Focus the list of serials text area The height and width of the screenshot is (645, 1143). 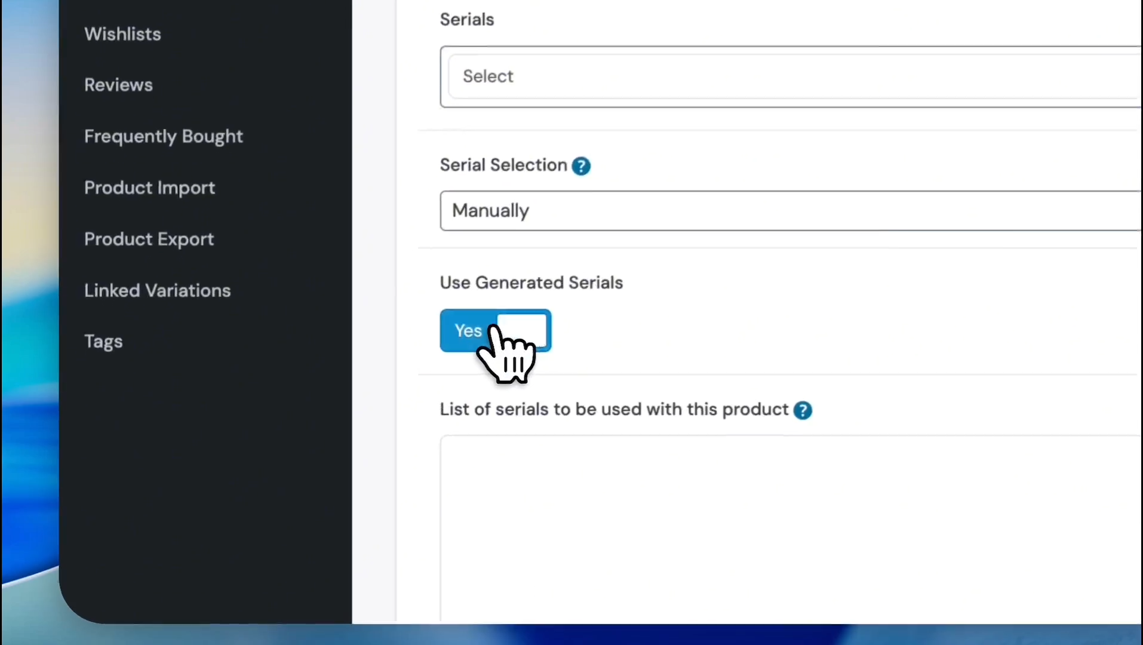click(x=788, y=526)
